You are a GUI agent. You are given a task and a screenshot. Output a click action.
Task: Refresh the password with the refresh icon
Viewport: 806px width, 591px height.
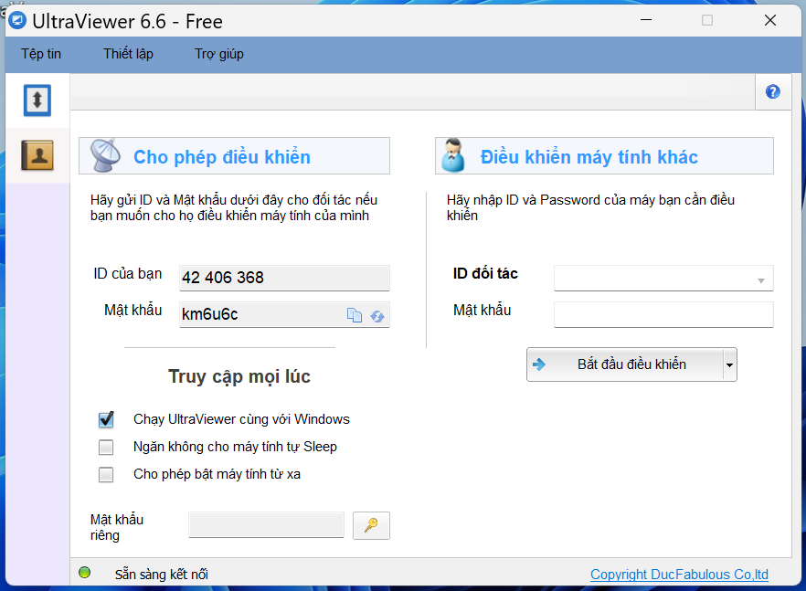coord(377,315)
